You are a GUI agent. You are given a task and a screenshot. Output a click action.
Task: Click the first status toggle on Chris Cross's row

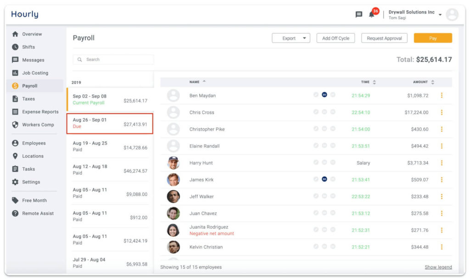pyautogui.click(x=315, y=112)
